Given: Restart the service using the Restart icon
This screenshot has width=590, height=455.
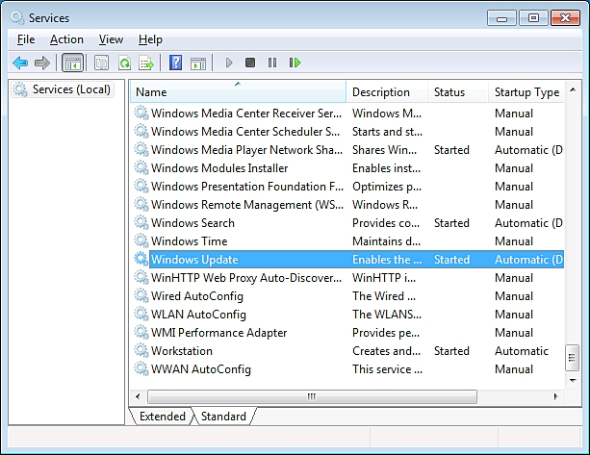Looking at the screenshot, I should [x=295, y=63].
